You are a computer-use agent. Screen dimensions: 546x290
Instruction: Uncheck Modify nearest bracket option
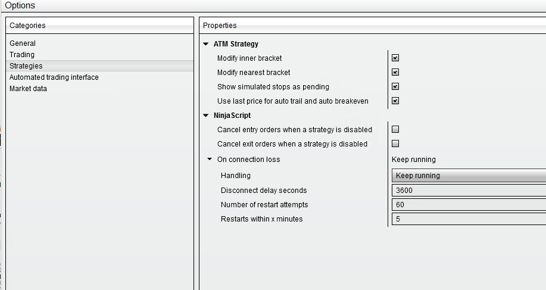coord(395,73)
